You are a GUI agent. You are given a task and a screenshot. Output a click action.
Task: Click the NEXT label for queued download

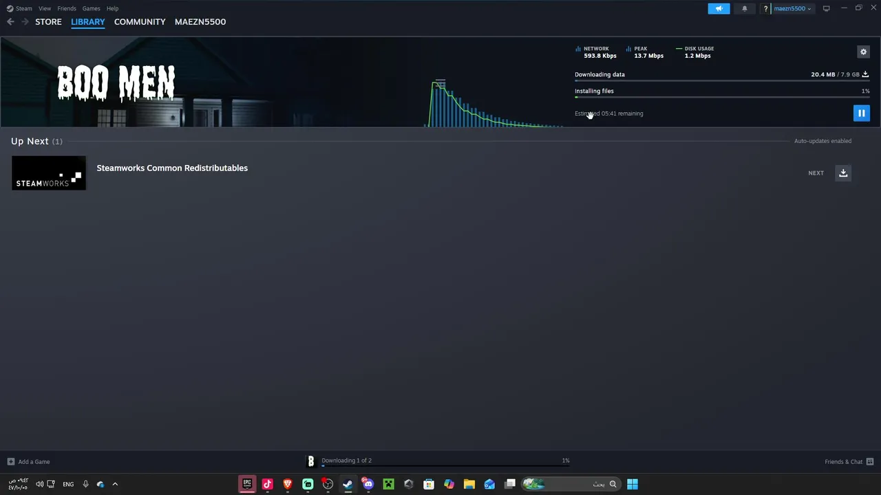coord(816,173)
